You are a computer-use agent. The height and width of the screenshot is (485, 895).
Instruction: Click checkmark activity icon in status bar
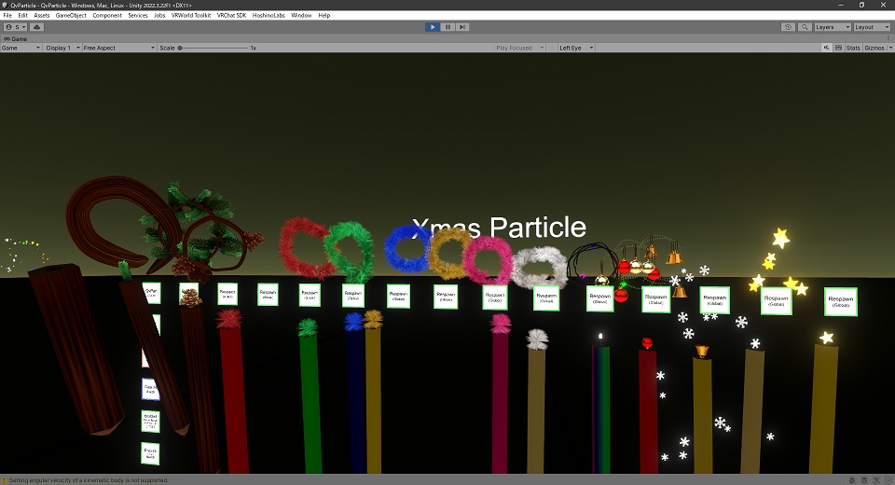pos(888,479)
